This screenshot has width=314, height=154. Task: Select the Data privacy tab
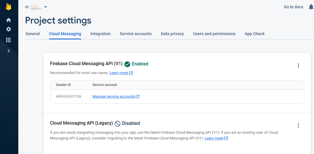(x=172, y=34)
